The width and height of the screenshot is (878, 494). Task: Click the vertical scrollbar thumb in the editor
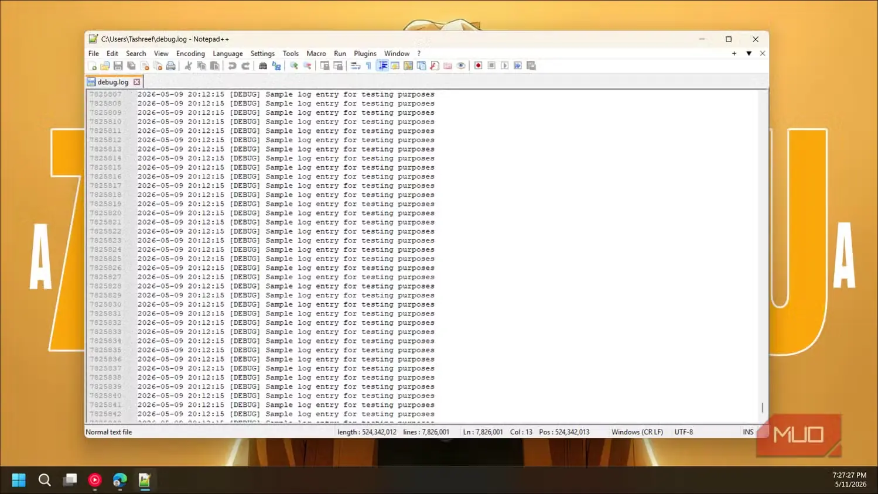pos(762,407)
